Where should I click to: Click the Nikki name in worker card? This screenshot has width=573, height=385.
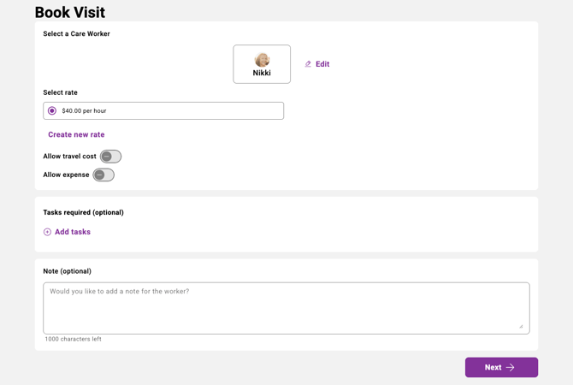262,74
